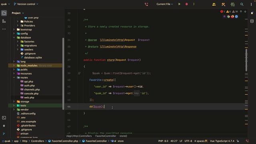Open the Project tool window folder icon
This screenshot has width=256, height=144.
(4, 13)
